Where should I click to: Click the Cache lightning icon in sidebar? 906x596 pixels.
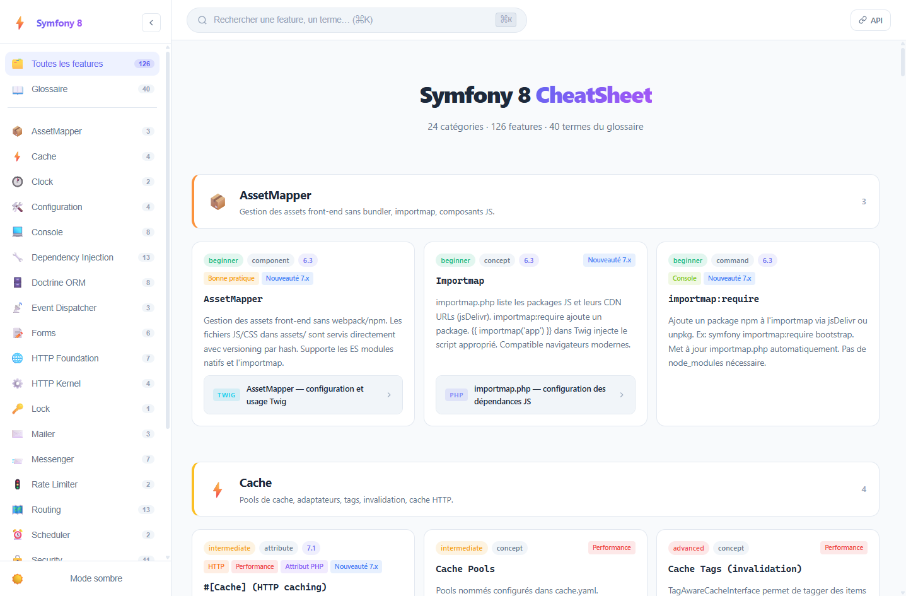[x=18, y=156]
